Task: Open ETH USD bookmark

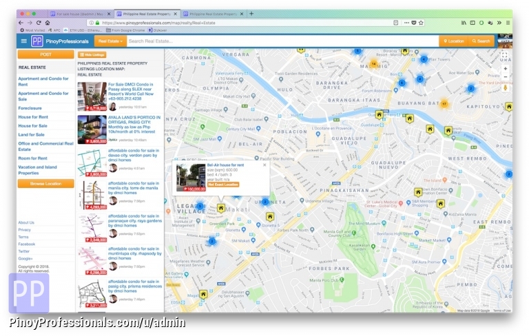Action: tap(83, 30)
